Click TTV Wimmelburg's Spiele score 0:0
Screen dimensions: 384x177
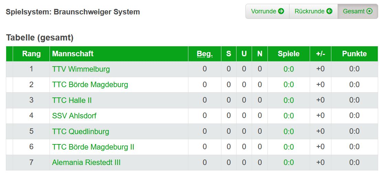289,69
